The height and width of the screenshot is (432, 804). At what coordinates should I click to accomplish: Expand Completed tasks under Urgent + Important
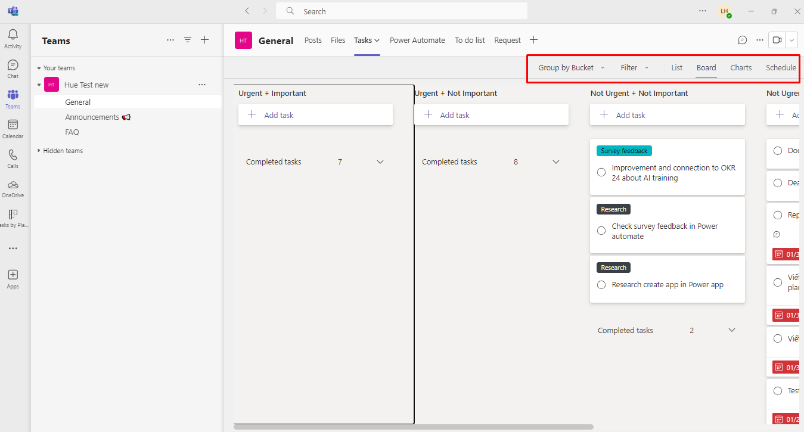(380, 162)
